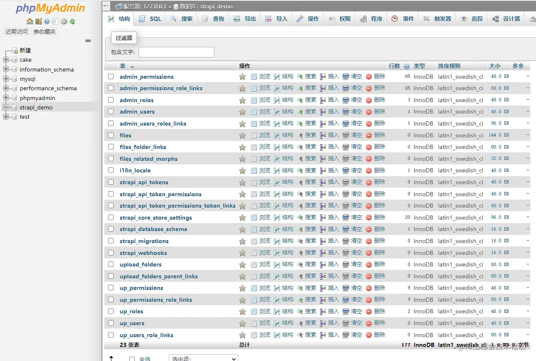The width and height of the screenshot is (536, 361).
Task: Click the phpMyAdmin logo
Action: coord(50,9)
